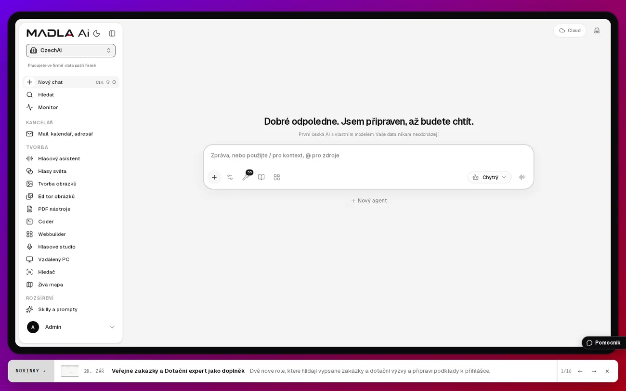Screen dimensions: 626x391
Task: Click the Vzdálený PC monitor icon
Action: (30, 259)
